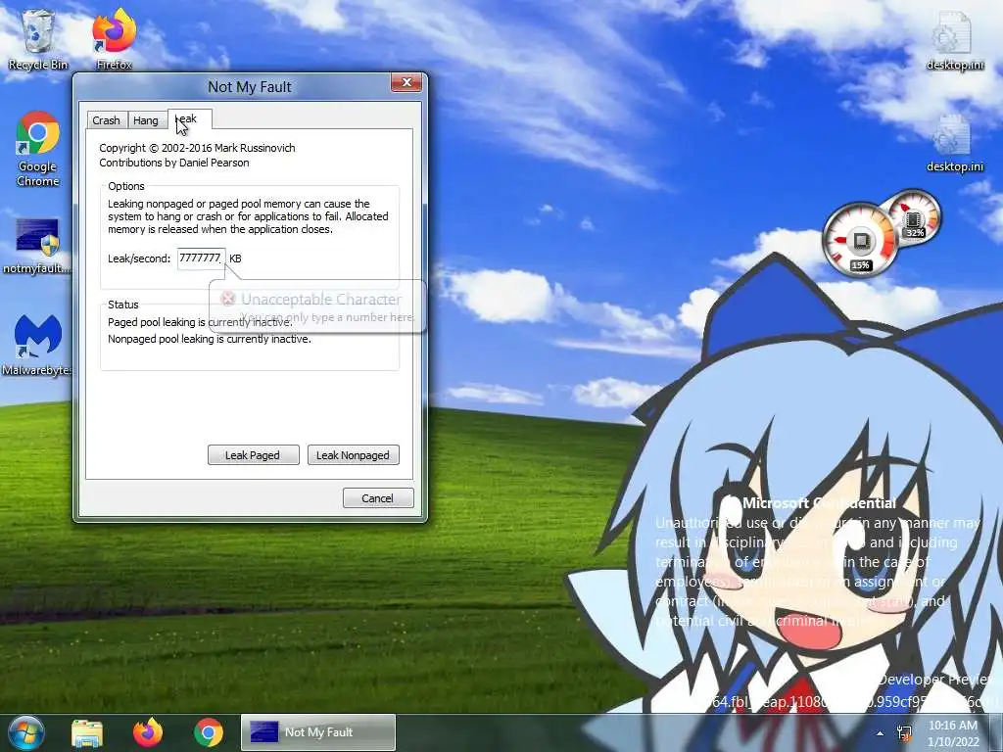The width and height of the screenshot is (1003, 752).
Task: Click the Unacceptable Character balloon tip
Action: 317,306
